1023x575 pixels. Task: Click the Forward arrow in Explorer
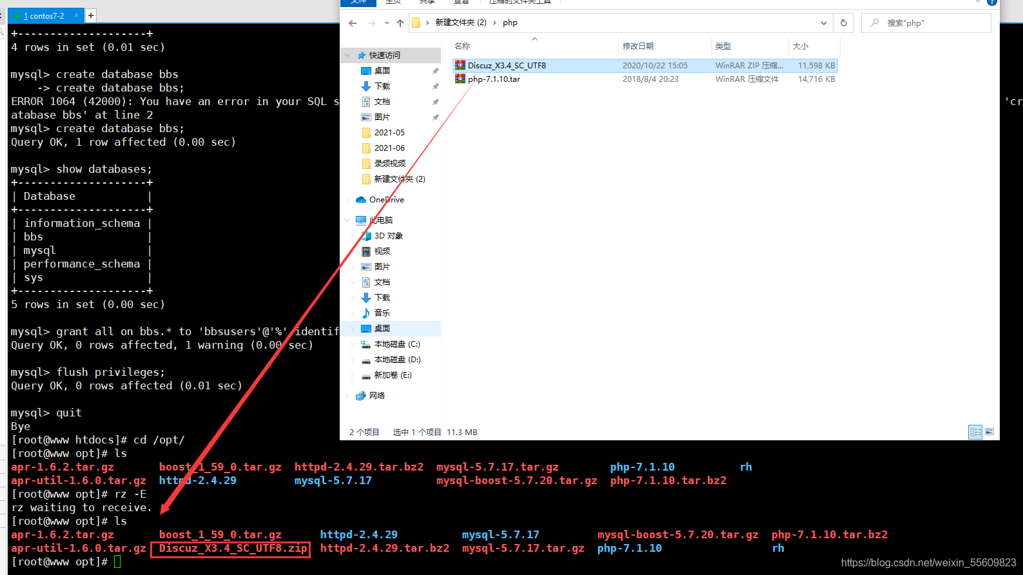(372, 23)
